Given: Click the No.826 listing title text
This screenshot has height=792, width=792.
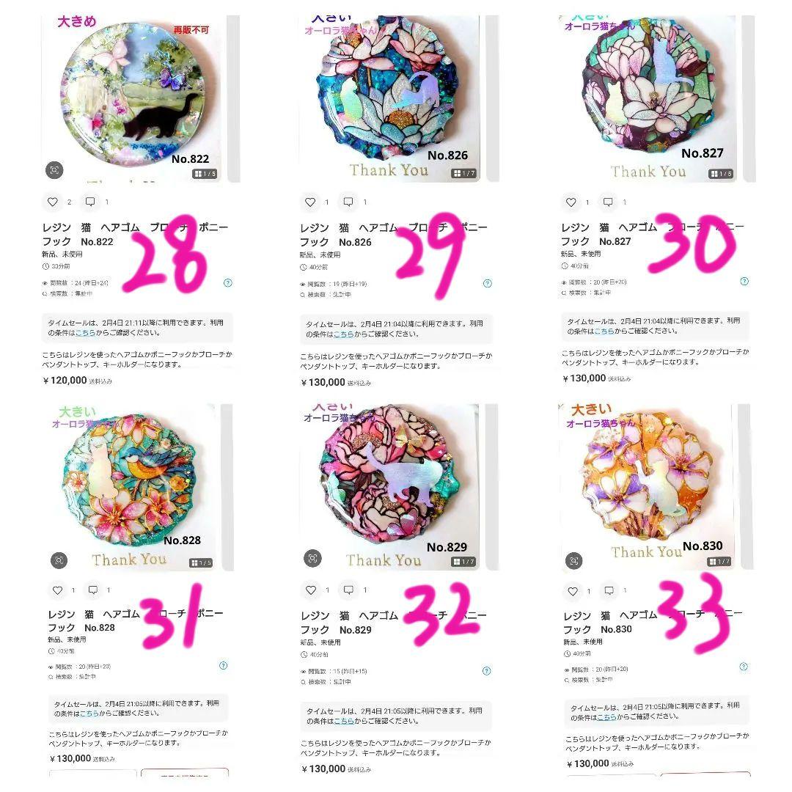Looking at the screenshot, I should pyautogui.click(x=394, y=235).
